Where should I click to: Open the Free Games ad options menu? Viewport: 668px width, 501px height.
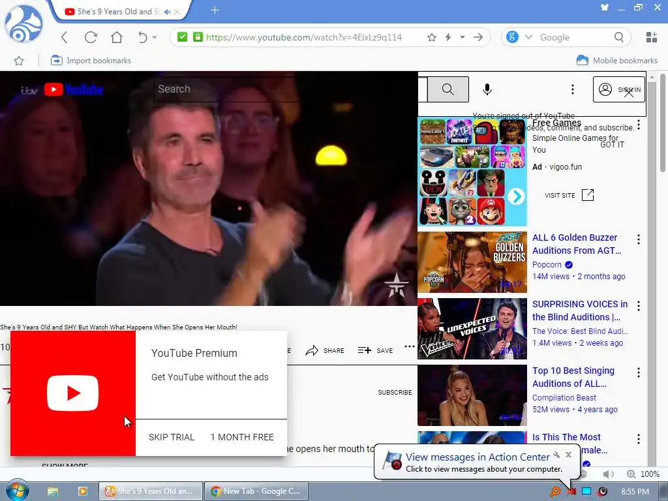point(638,125)
